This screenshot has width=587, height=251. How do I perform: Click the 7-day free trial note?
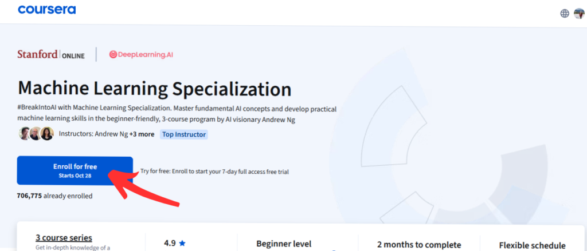[214, 171]
